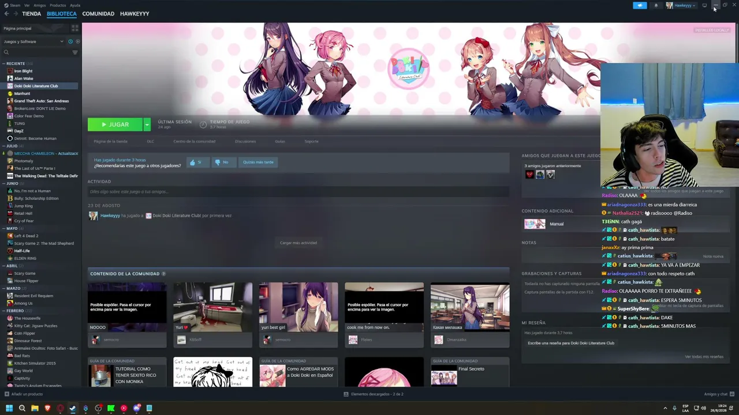
Task: Collapse the ABRIL group
Action: [x=3, y=266]
